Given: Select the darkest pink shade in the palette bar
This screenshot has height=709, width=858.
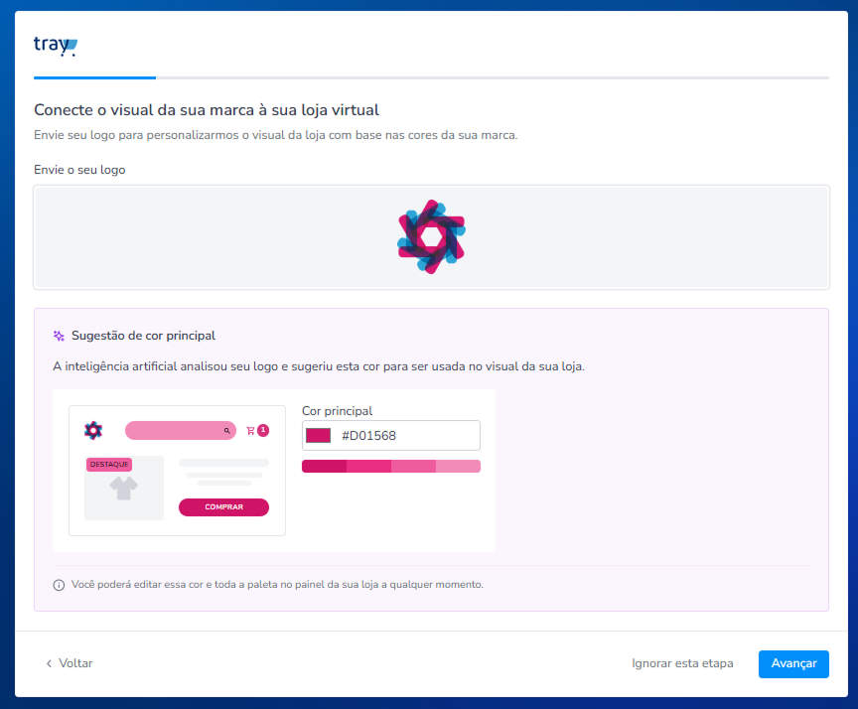Looking at the screenshot, I should click(x=324, y=466).
